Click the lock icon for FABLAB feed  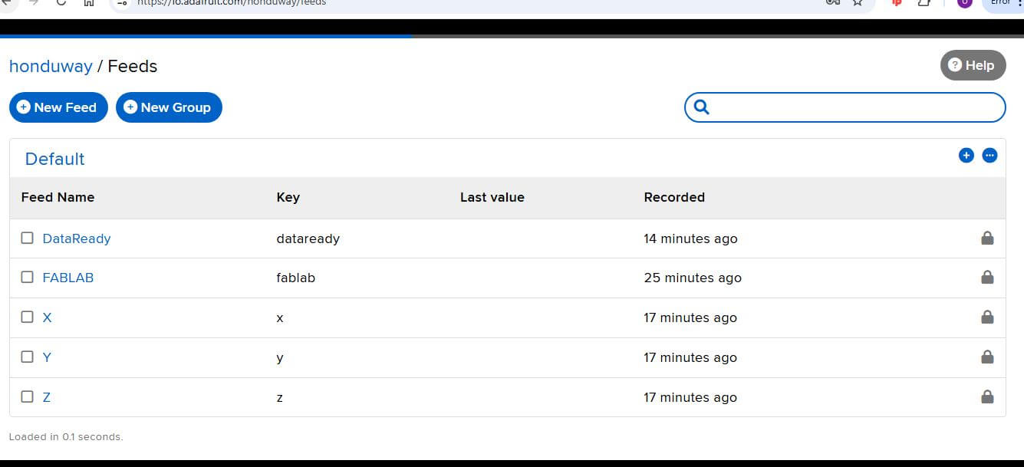[x=987, y=277]
